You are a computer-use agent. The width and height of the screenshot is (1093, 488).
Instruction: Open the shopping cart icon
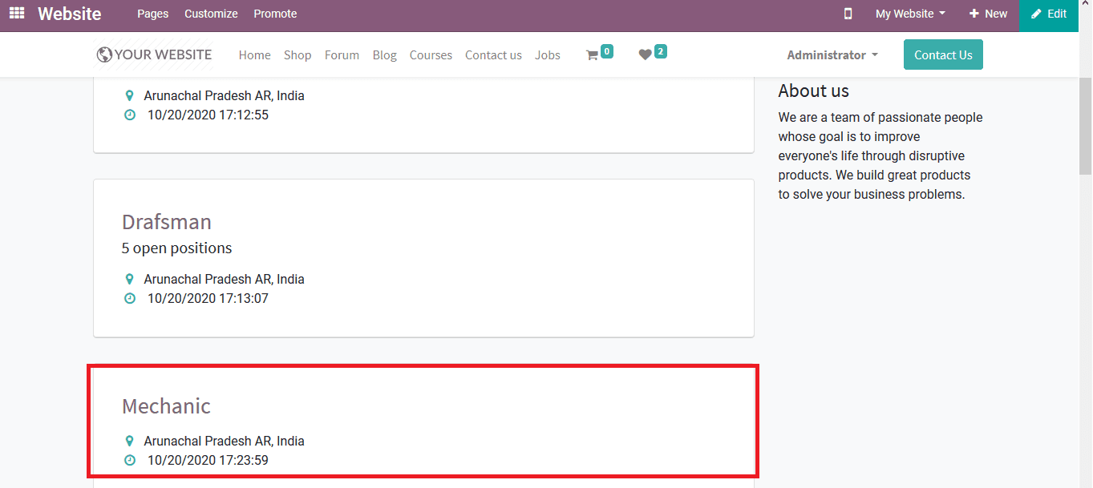(x=592, y=55)
